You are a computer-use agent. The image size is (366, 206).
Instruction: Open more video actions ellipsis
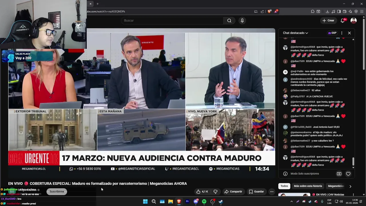coord(272,191)
